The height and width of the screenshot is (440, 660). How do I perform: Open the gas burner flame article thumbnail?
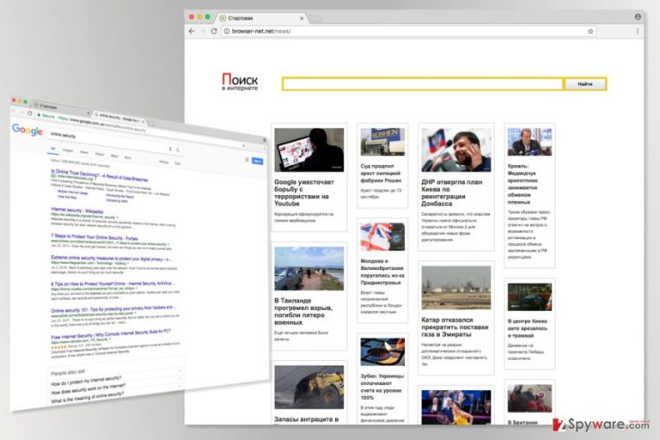[382, 351]
